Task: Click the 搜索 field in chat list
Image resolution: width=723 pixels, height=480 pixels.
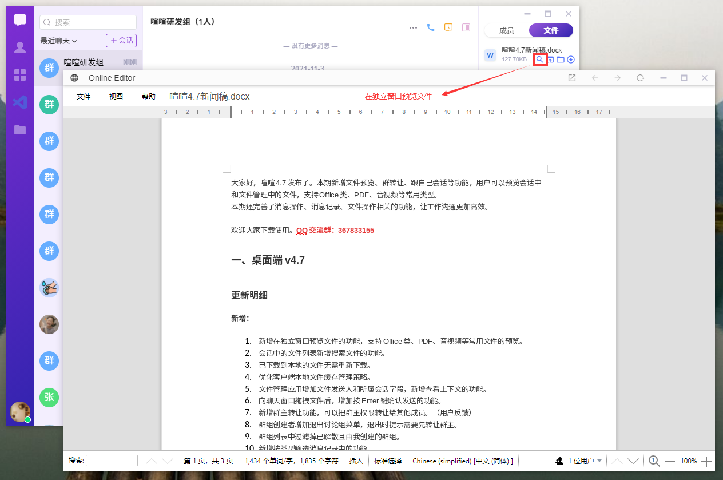Action: (x=88, y=22)
